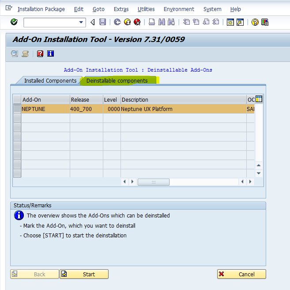The width and height of the screenshot is (290, 290).
Task: Open the command field dropdown arrow
Action: [x=81, y=22]
